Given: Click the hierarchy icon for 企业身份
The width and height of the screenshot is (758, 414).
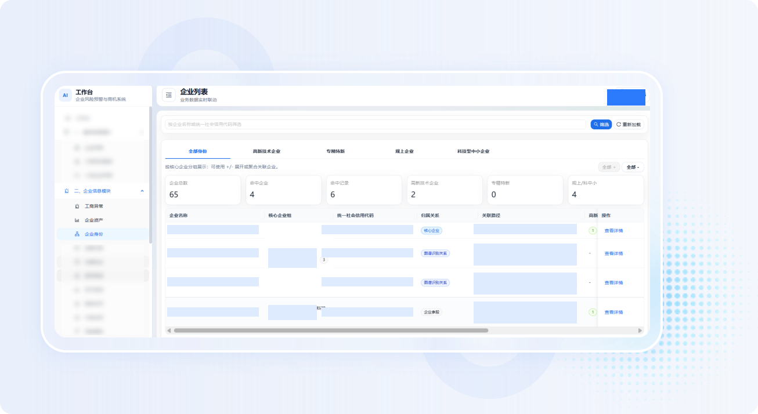Looking at the screenshot, I should point(77,234).
